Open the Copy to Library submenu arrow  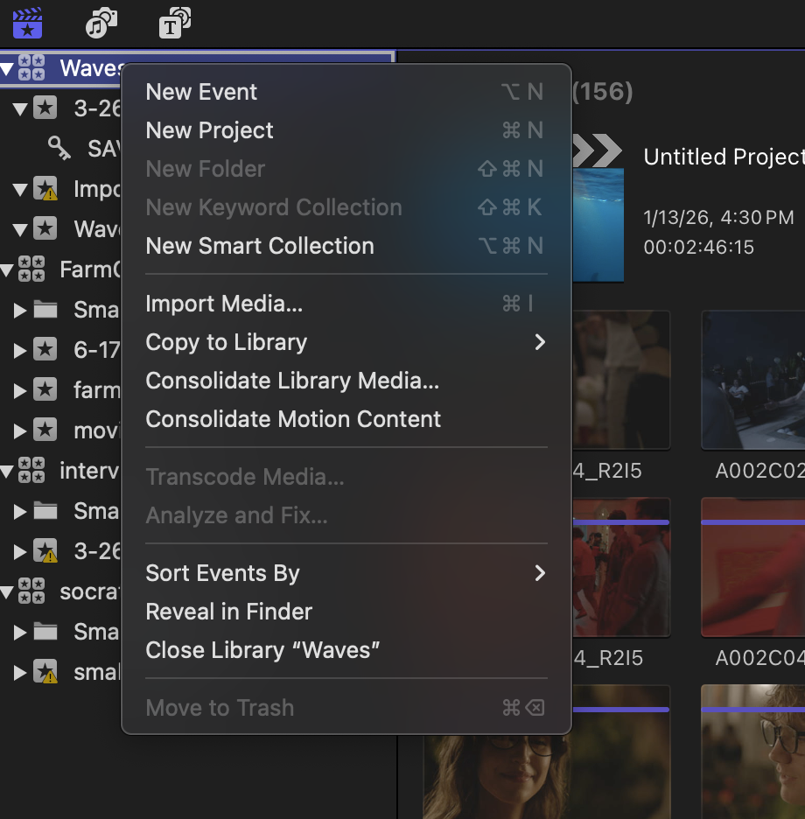click(540, 342)
